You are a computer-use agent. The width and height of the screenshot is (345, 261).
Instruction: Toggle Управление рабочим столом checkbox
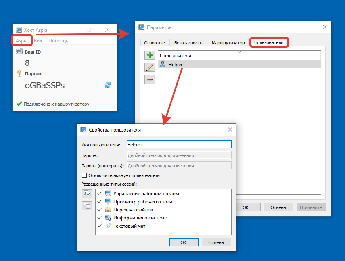tap(100, 194)
